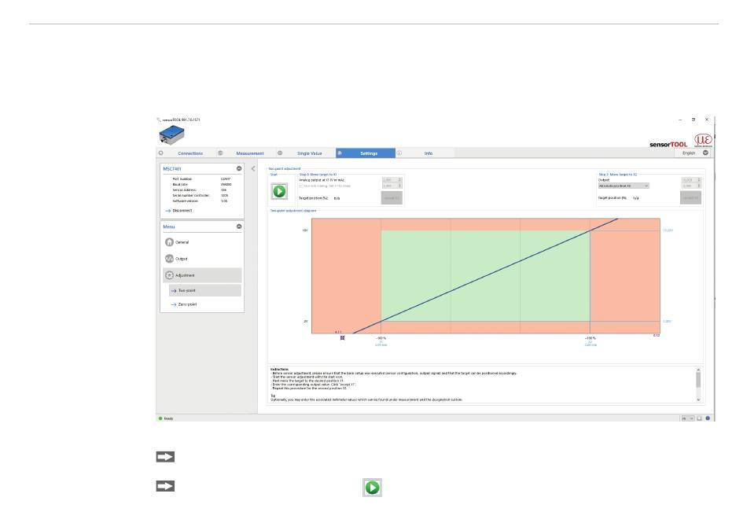Click the sensor controller thumbnail image

tap(171, 135)
